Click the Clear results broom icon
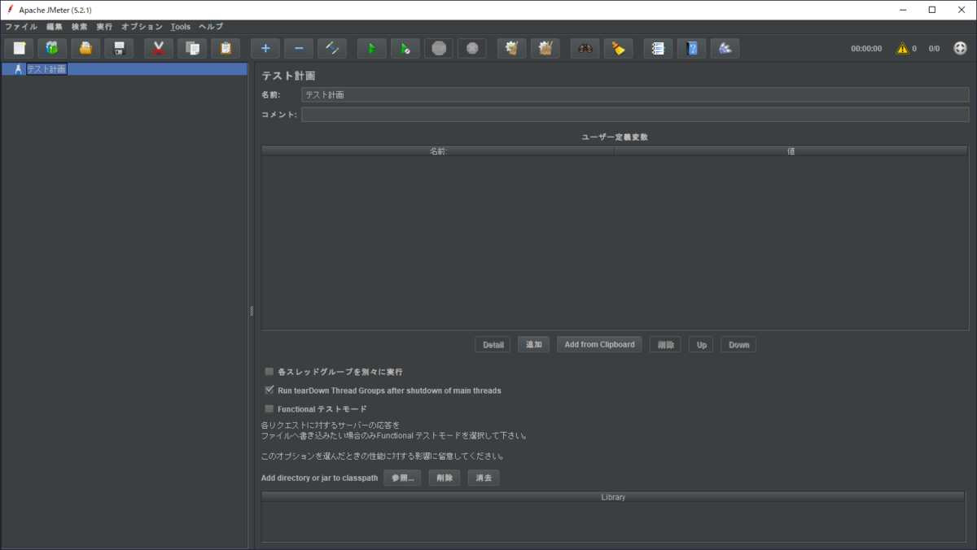Screen dimensions: 977x550 point(512,48)
